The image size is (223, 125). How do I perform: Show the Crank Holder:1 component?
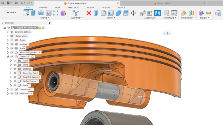(x=12, y=89)
